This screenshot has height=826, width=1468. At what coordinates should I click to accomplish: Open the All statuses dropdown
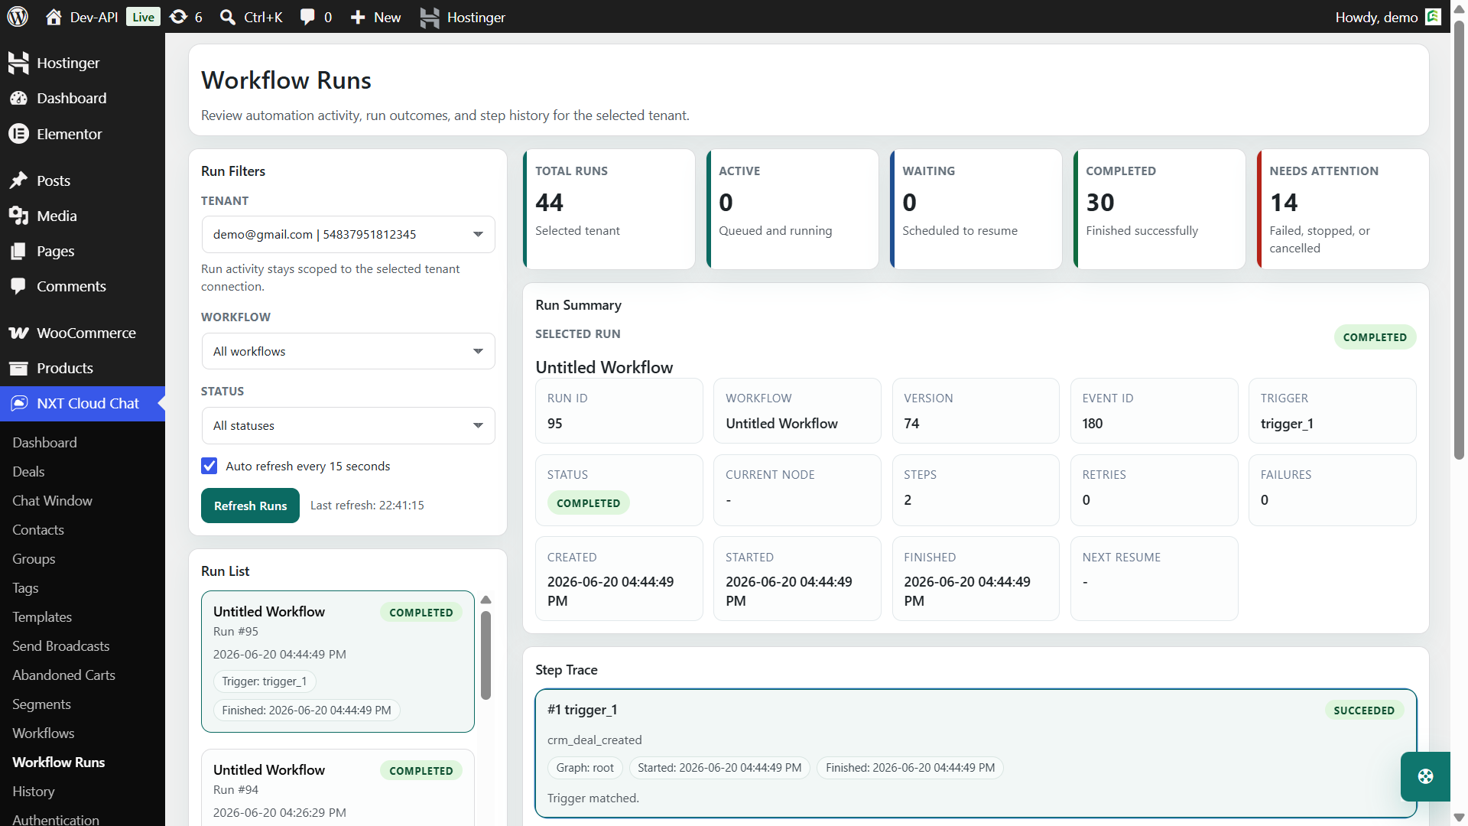coord(348,425)
